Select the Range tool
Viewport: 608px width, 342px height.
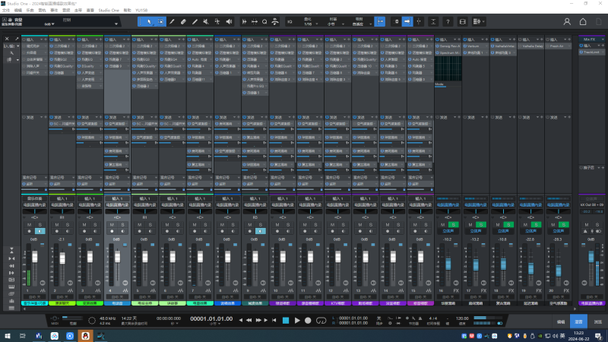pos(160,22)
